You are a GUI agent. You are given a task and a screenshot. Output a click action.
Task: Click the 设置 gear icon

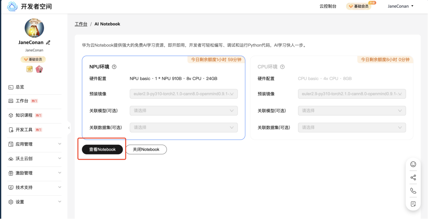11,202
